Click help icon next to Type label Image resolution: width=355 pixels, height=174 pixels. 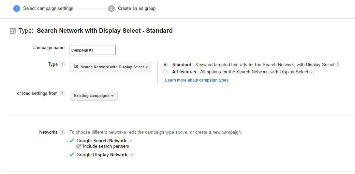click(62, 65)
